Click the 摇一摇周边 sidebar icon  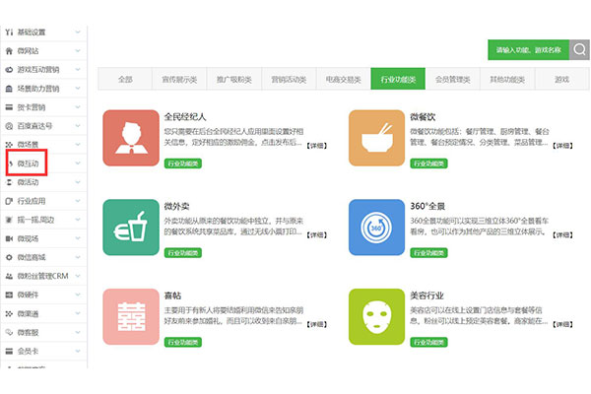[x=9, y=220]
